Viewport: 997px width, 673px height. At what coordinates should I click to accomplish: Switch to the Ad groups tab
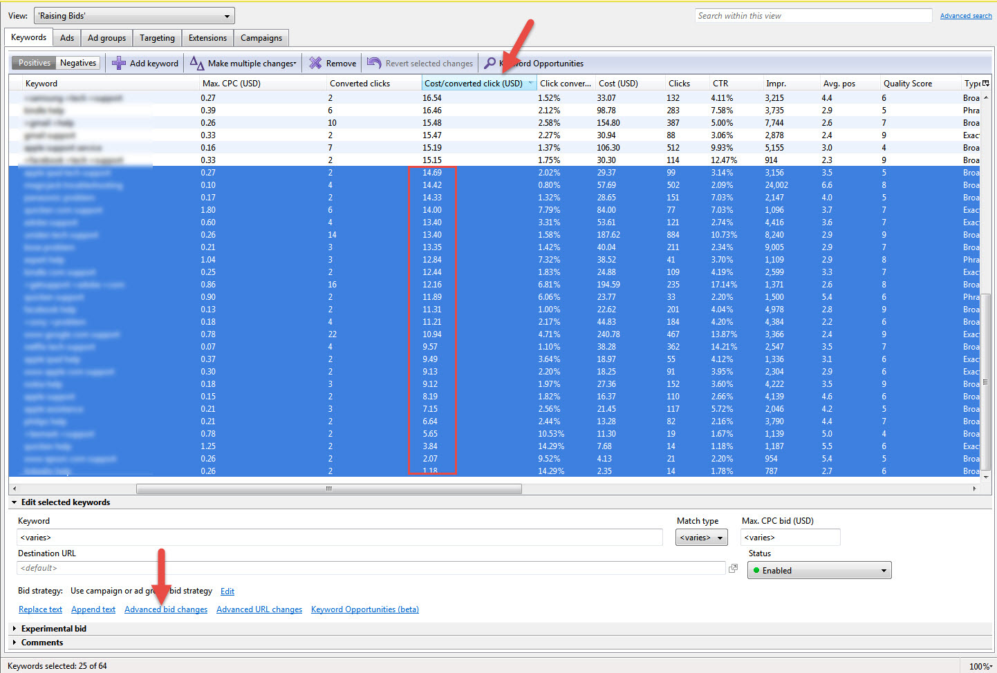[106, 38]
